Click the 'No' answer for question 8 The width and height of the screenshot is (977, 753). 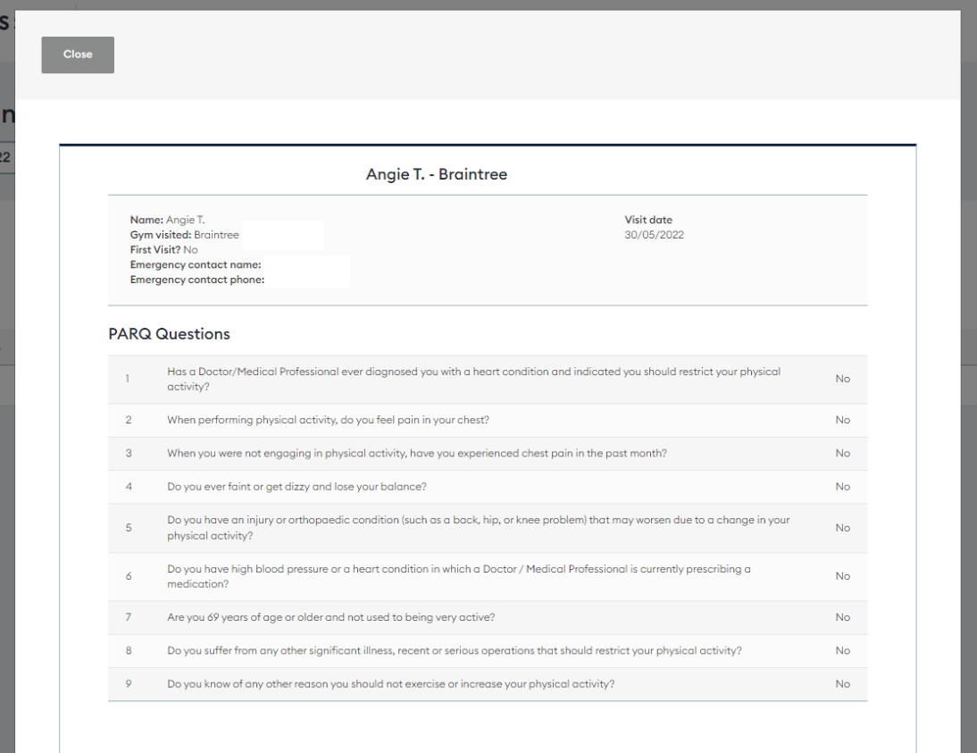click(x=842, y=651)
